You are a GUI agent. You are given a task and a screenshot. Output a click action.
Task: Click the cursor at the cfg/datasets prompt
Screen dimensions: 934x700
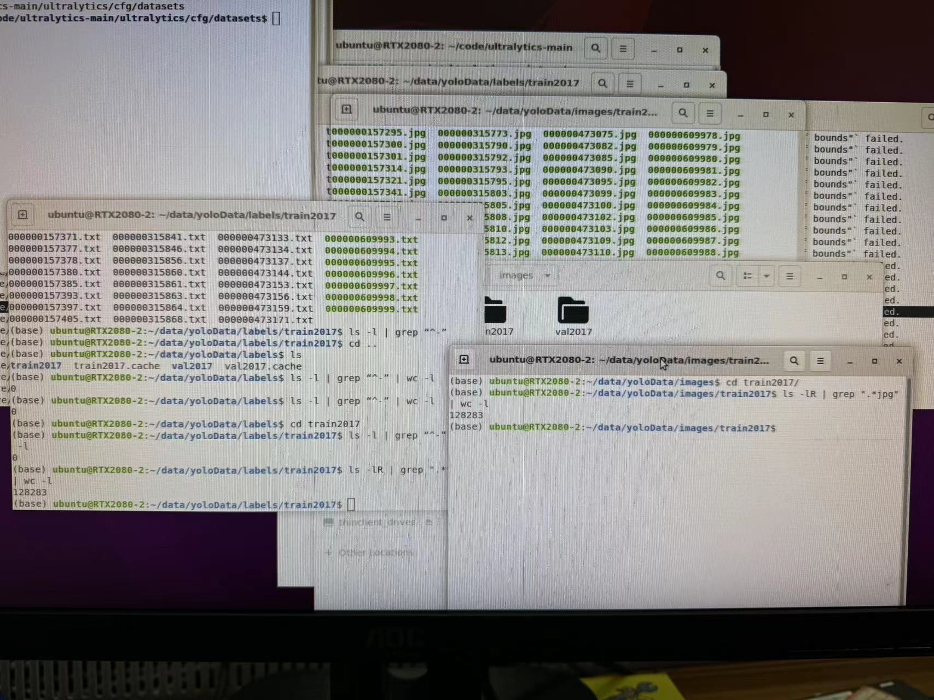click(276, 18)
